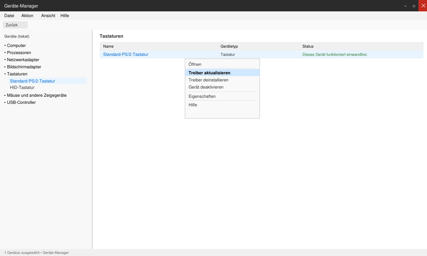Collapse the arrow beside Tastaturen in tree
This screenshot has width=427, height=256.
[x=5, y=74]
